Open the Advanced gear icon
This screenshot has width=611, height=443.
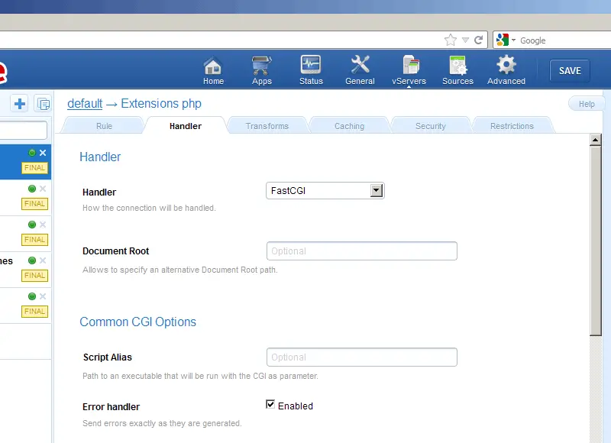pos(506,70)
